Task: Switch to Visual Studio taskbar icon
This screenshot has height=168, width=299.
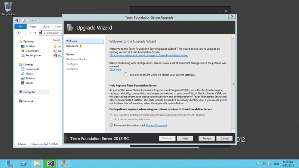Action: 50,164
